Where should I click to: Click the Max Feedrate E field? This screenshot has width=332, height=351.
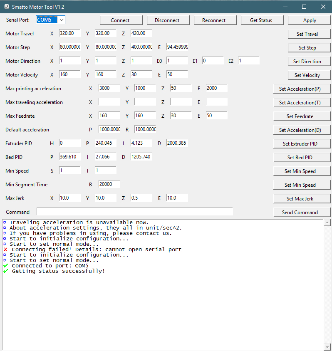click(x=217, y=116)
